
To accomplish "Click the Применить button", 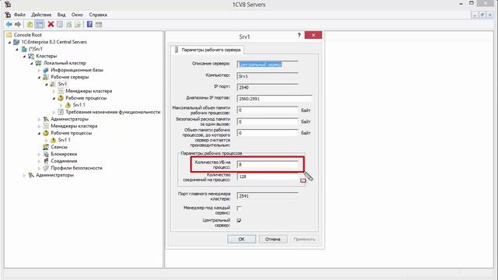I will (304, 239).
